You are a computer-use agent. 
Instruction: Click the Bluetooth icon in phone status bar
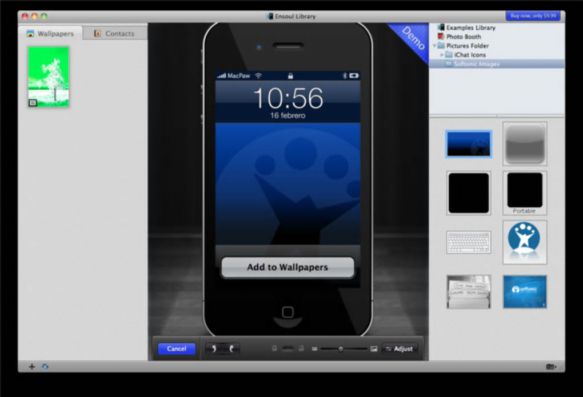click(345, 75)
